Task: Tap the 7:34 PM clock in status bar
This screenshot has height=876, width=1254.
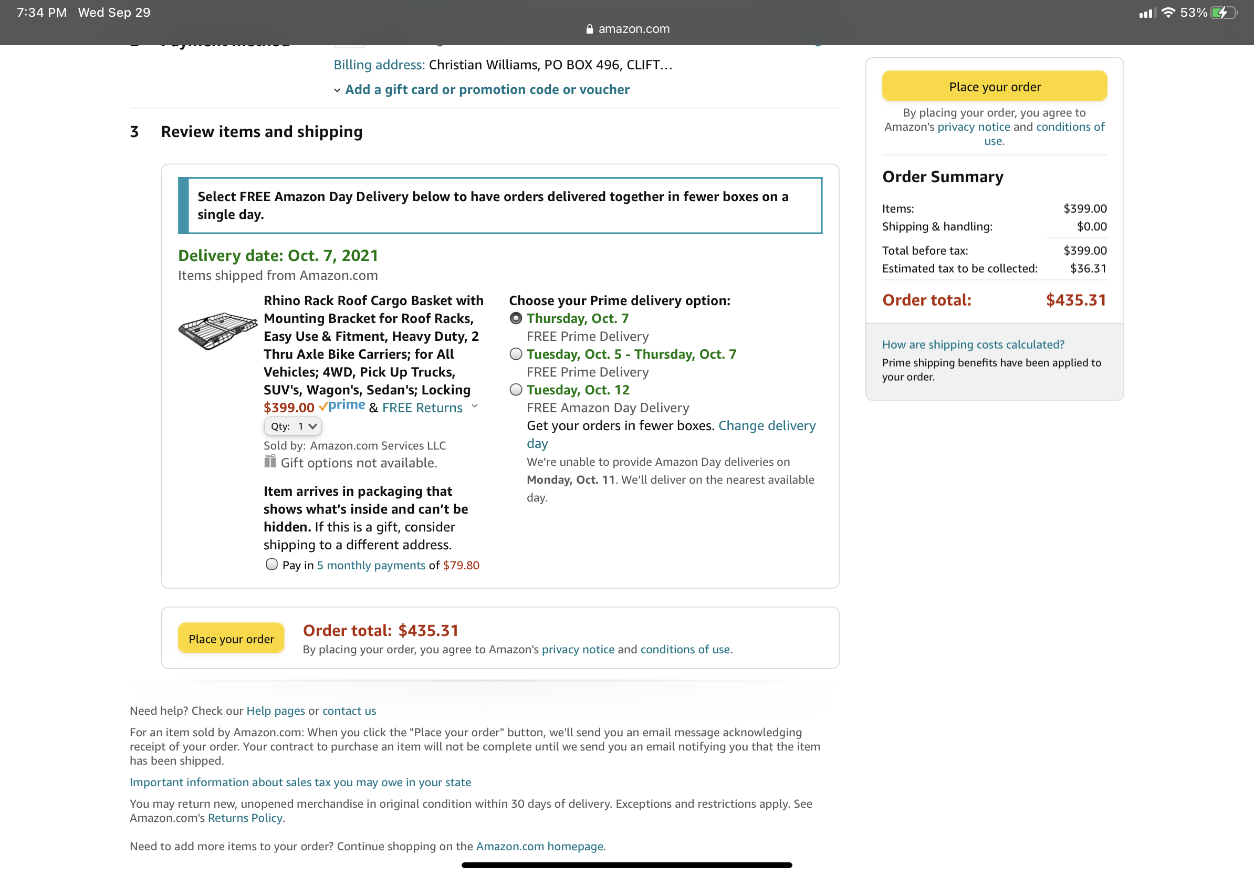Action: (x=42, y=13)
